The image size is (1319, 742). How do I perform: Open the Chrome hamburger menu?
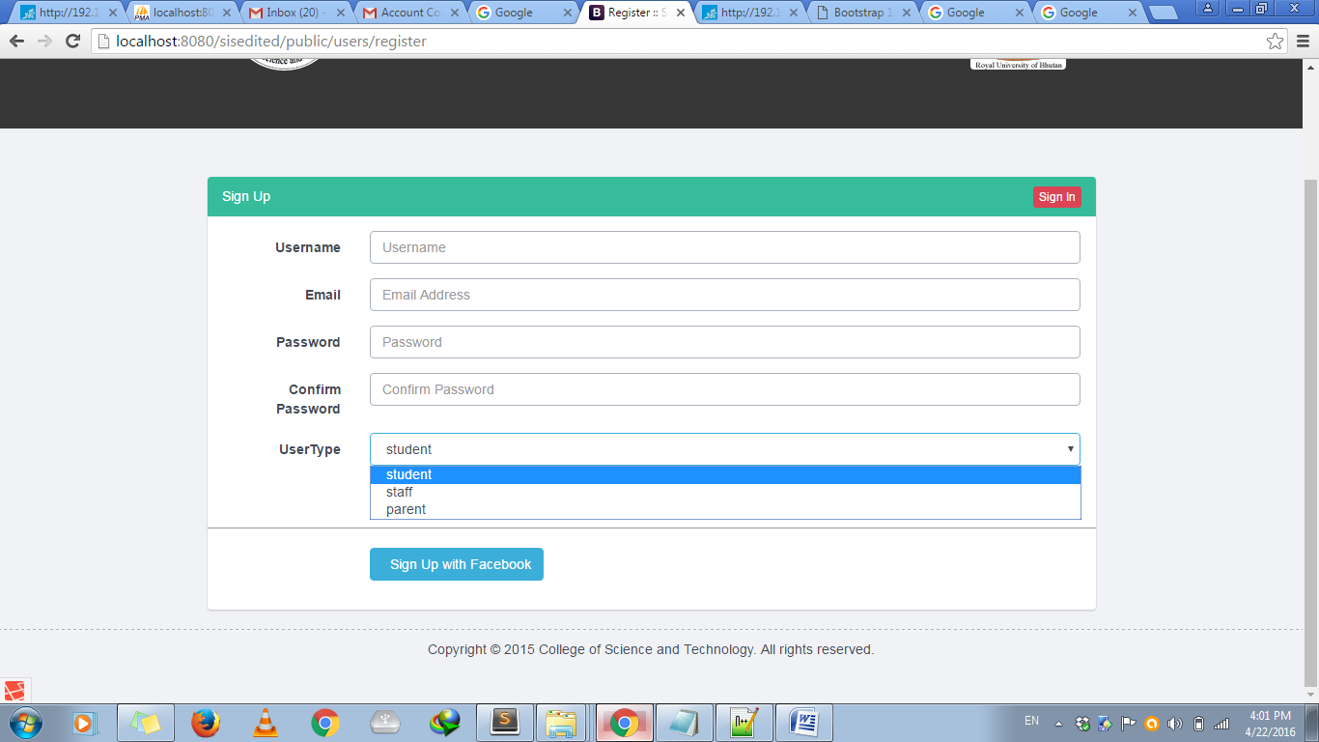[1303, 42]
